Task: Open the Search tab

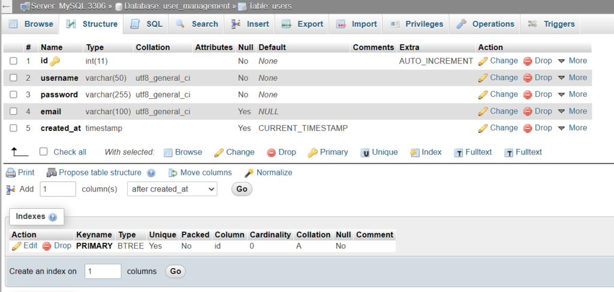Action: click(197, 24)
